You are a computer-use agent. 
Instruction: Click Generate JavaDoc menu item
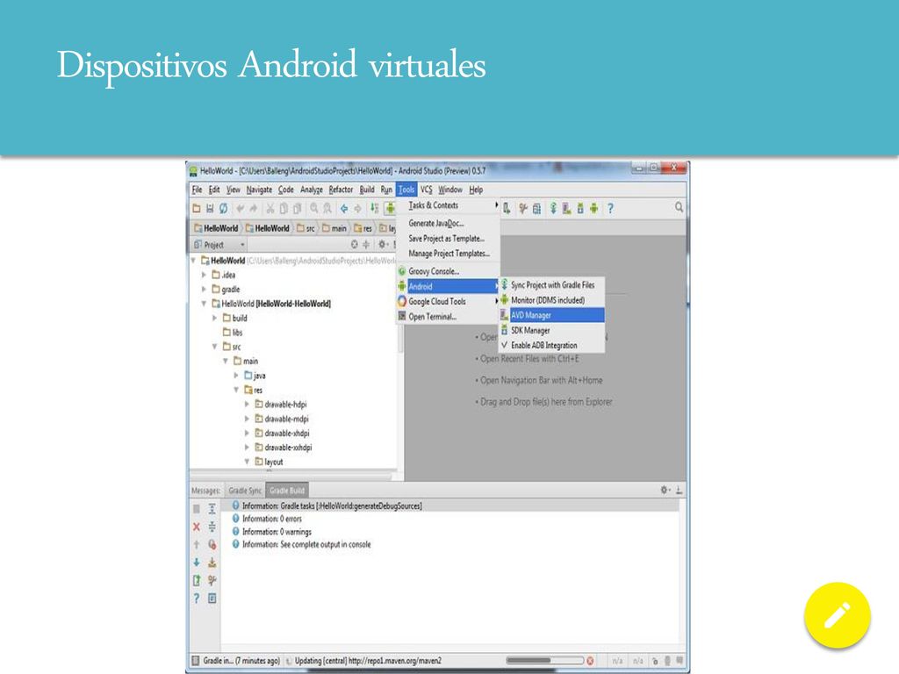click(x=449, y=224)
